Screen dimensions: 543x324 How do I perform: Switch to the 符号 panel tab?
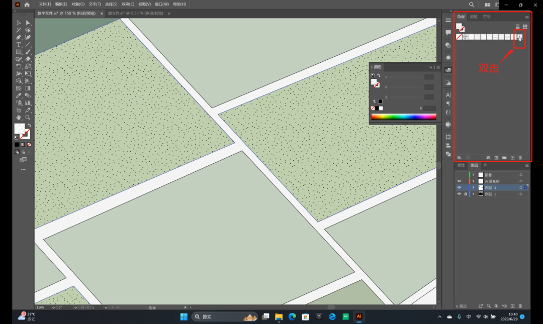tap(487, 17)
